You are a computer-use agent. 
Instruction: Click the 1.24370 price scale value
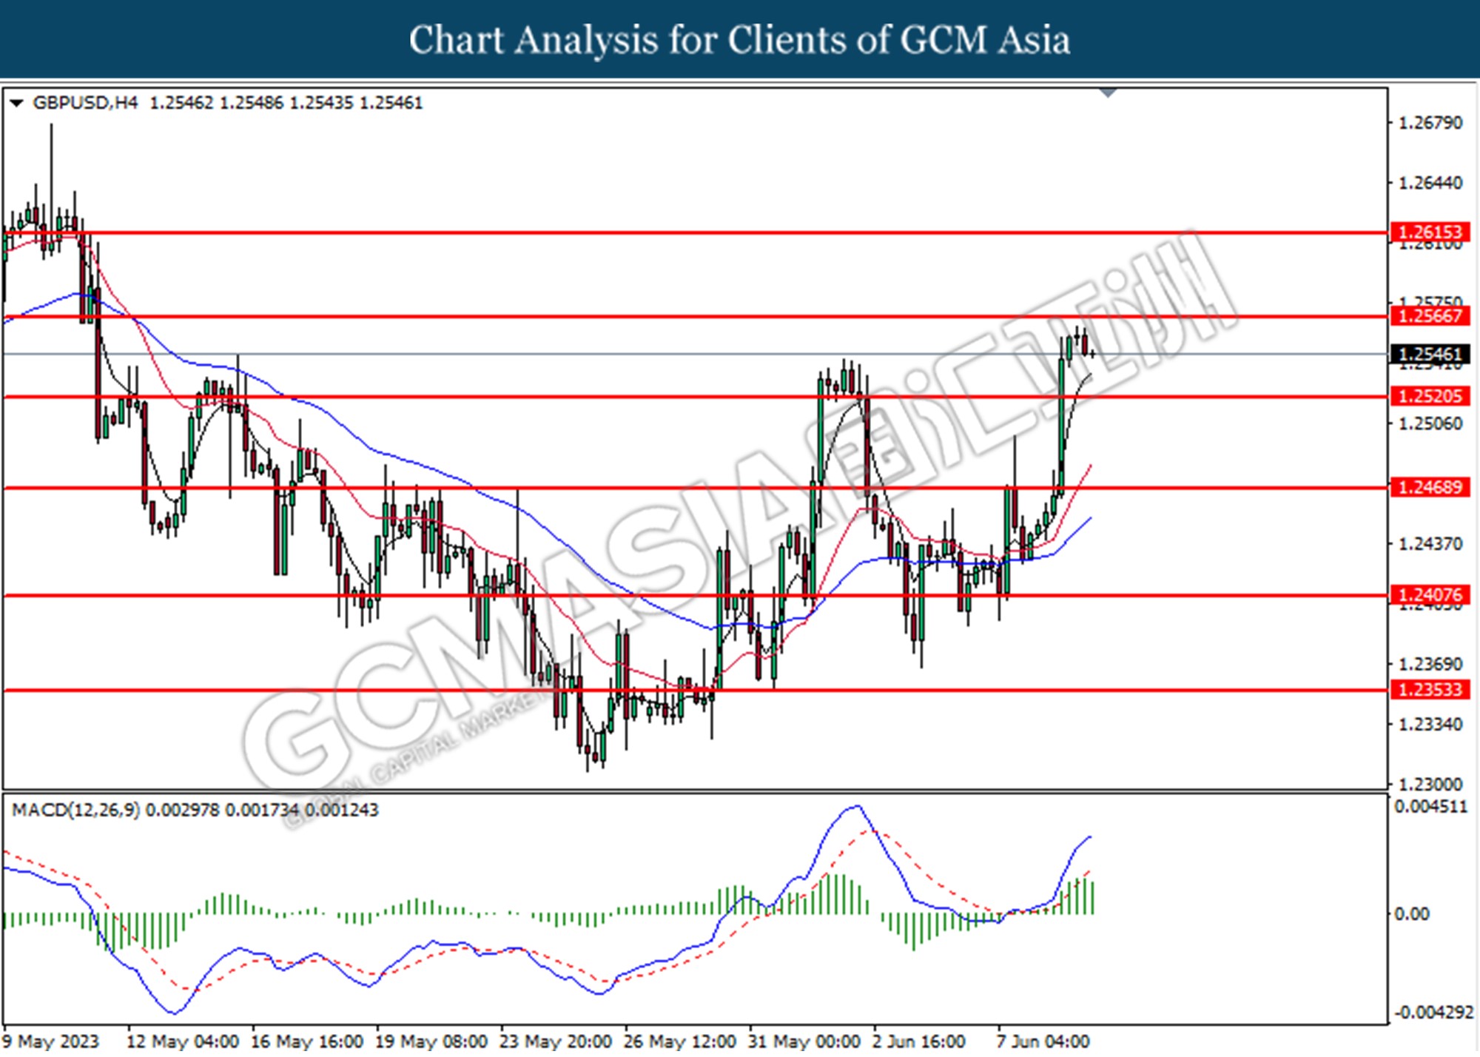(x=1430, y=544)
